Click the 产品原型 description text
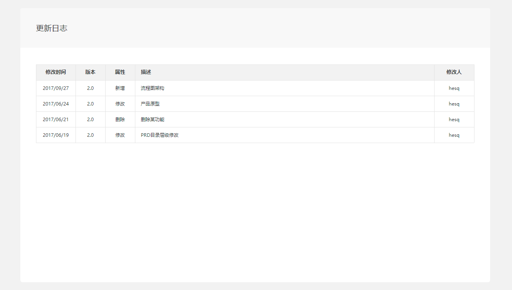The image size is (512, 290). tap(150, 104)
